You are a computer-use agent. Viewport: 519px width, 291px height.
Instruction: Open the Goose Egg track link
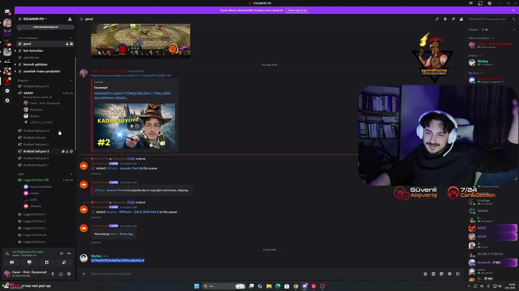coord(126,234)
